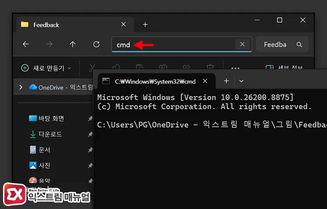Open 사진 folder in sidebar
Viewport: 327px width, 209px height.
pyautogui.click(x=40, y=165)
